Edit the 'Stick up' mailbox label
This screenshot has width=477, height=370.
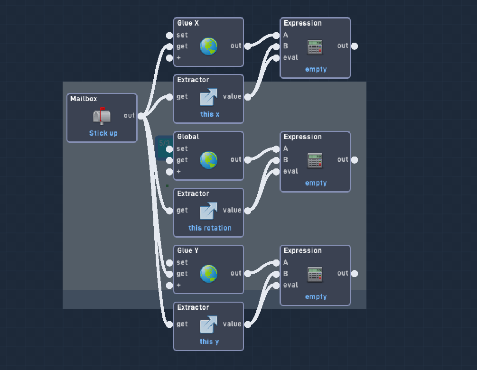pos(103,133)
